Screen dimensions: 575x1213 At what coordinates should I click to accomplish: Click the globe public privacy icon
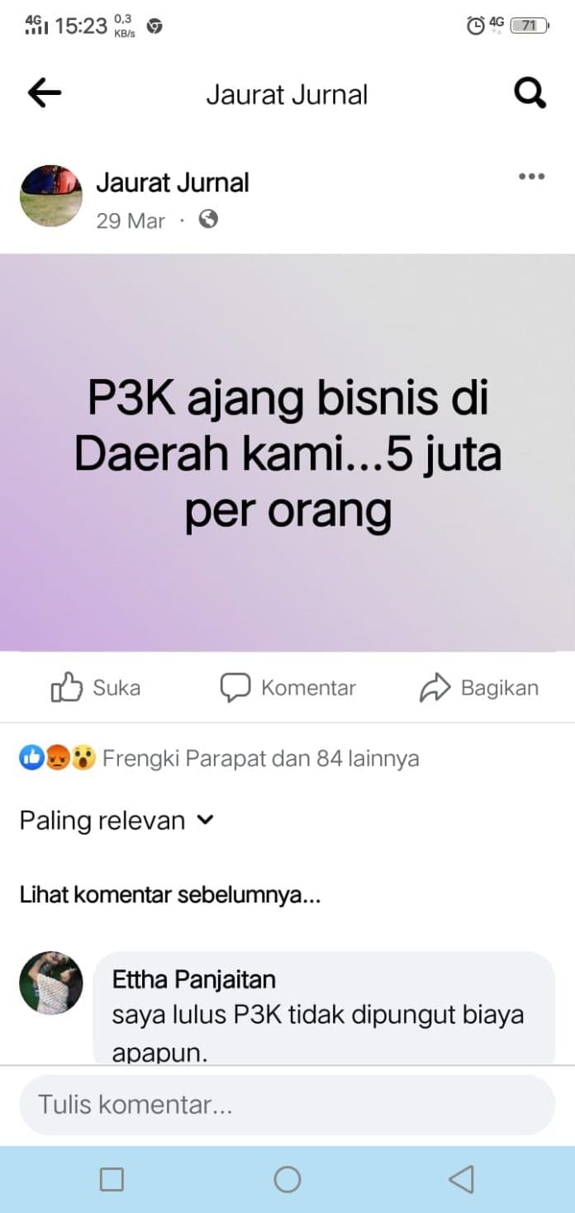209,220
